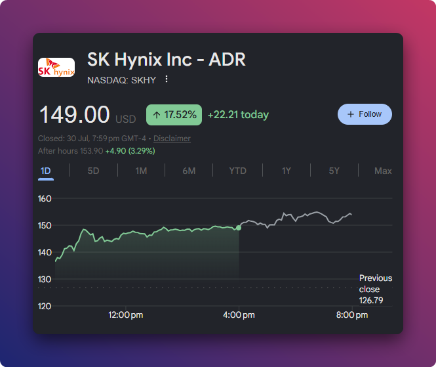Select the YTD chart range
This screenshot has width=436, height=367.
click(237, 171)
